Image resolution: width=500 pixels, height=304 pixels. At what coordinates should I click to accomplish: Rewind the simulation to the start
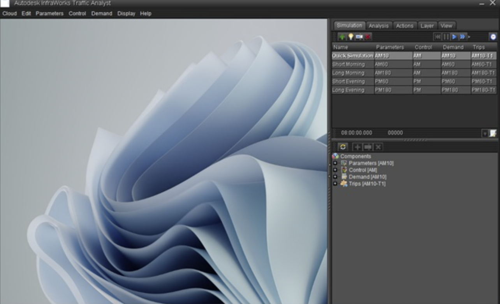[437, 37]
